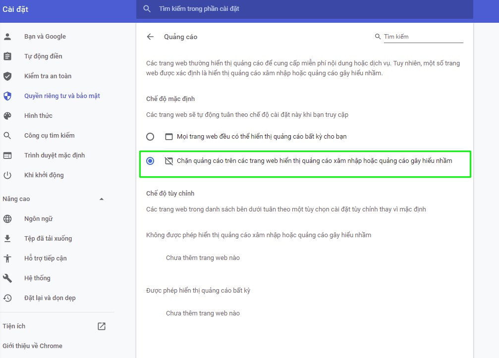Open Giới thiệu về Chrome page
499x358 pixels.
click(33, 346)
